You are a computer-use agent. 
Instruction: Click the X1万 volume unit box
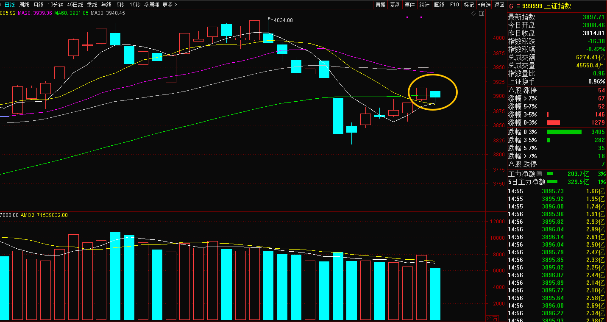click(x=492, y=318)
